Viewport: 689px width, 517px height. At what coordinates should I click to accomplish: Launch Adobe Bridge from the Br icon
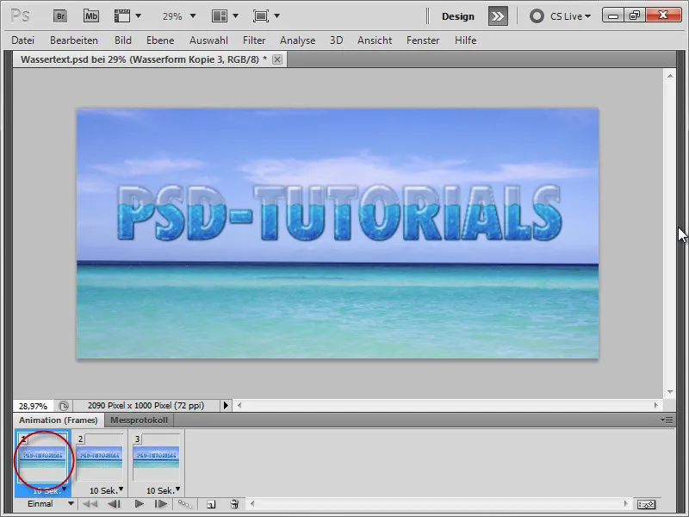tap(60, 16)
